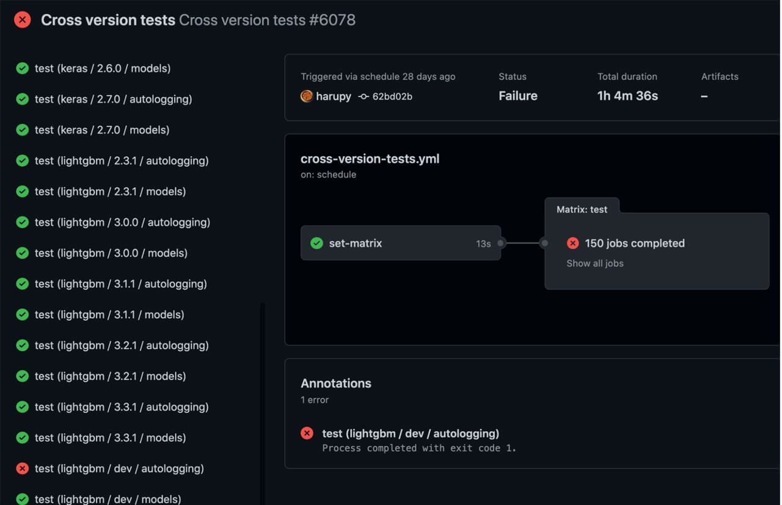Image resolution: width=782 pixels, height=505 pixels.
Task: Click the red error icon in Annotations
Action: point(307,434)
